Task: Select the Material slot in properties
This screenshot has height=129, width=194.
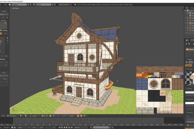Action: point(190,49)
